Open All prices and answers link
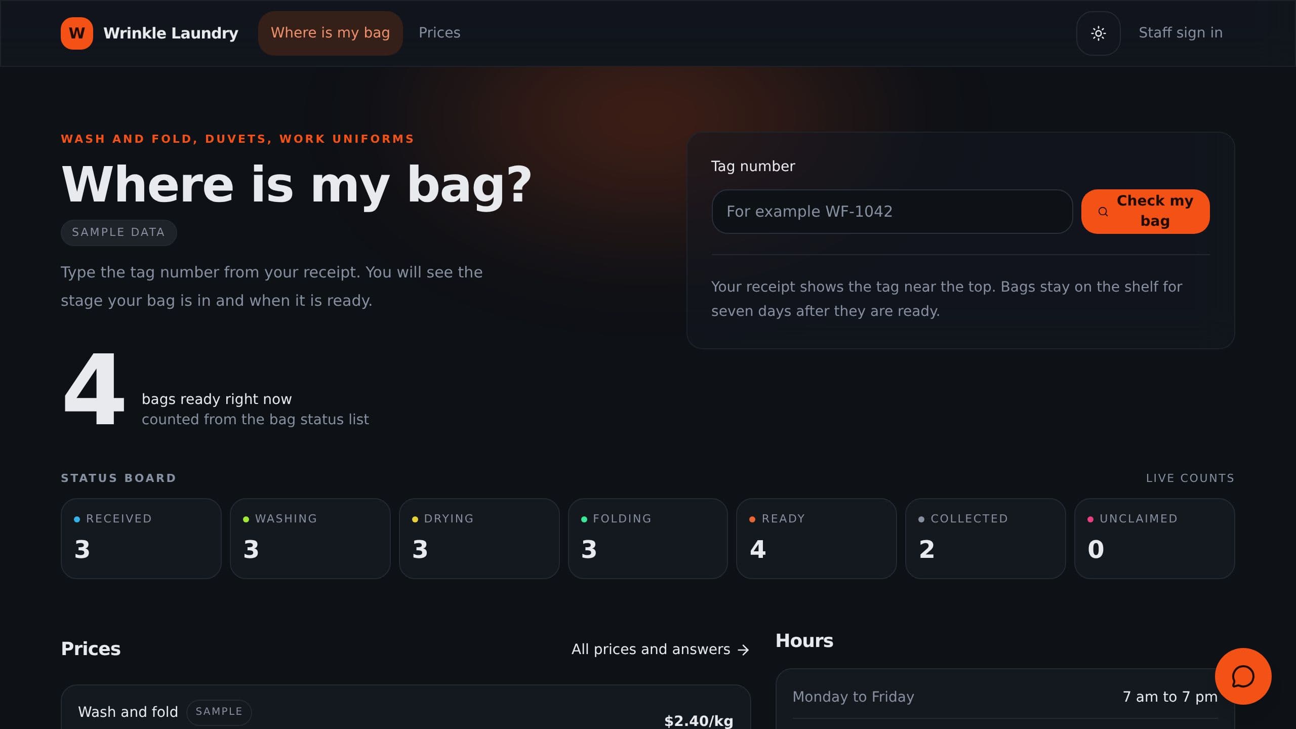The image size is (1296, 729). tap(660, 650)
